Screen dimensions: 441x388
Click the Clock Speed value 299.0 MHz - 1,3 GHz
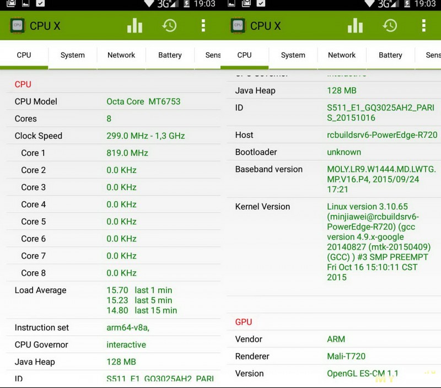[x=146, y=136]
